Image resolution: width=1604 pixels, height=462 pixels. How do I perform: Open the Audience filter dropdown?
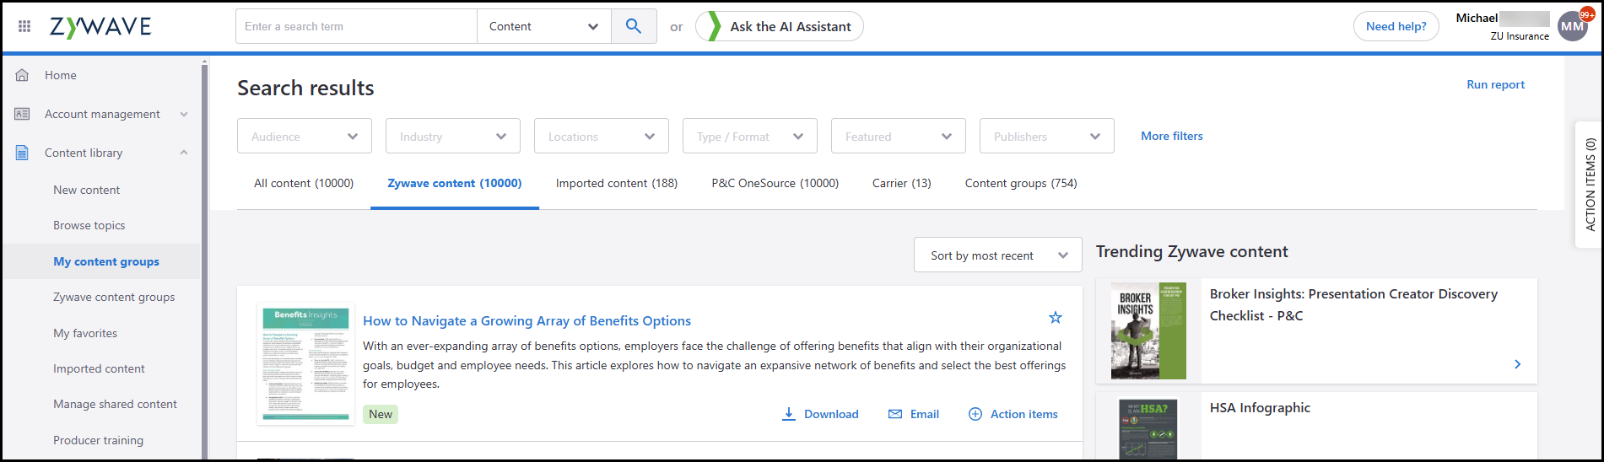tap(305, 136)
